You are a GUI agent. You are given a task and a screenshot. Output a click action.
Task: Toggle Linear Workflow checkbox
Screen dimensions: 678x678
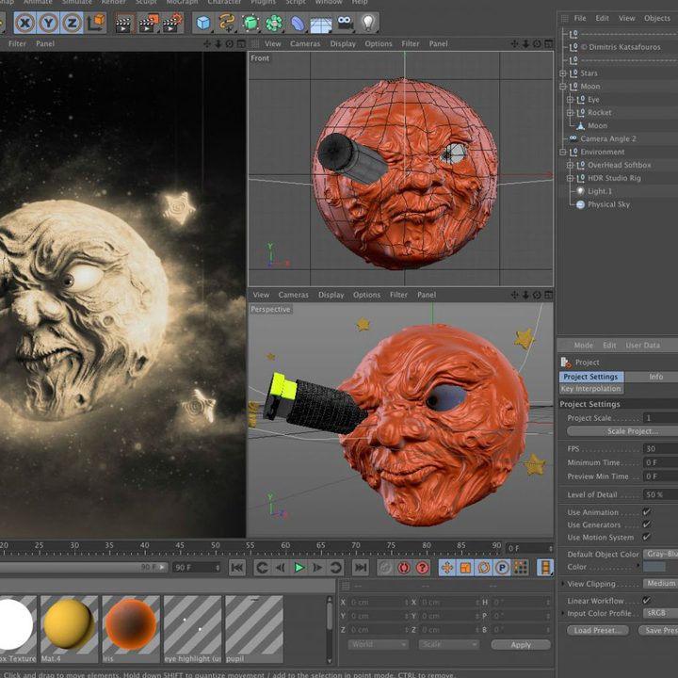pos(646,600)
